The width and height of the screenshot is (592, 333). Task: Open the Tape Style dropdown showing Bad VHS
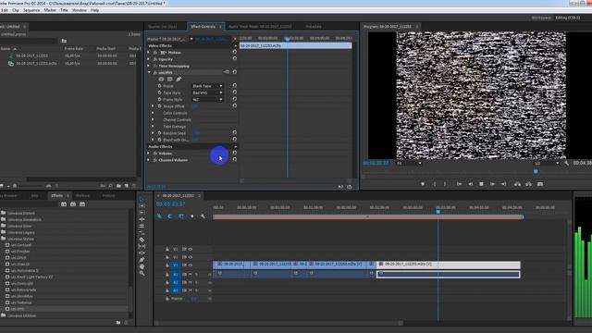[207, 92]
